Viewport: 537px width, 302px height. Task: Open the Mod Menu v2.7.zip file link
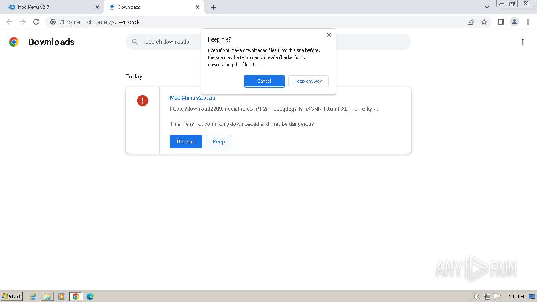pyautogui.click(x=193, y=98)
